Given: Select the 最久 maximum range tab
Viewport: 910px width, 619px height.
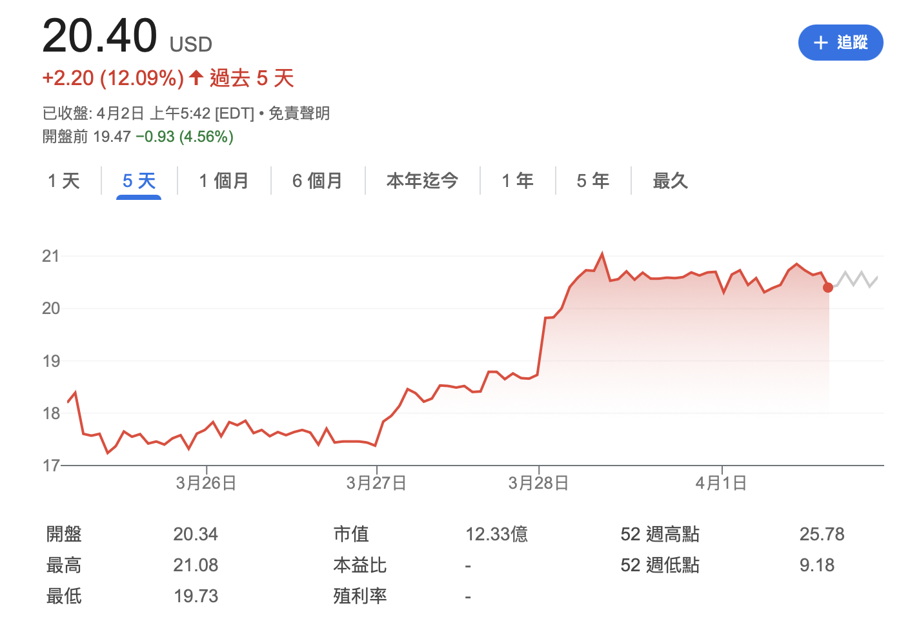Looking at the screenshot, I should coord(671,181).
